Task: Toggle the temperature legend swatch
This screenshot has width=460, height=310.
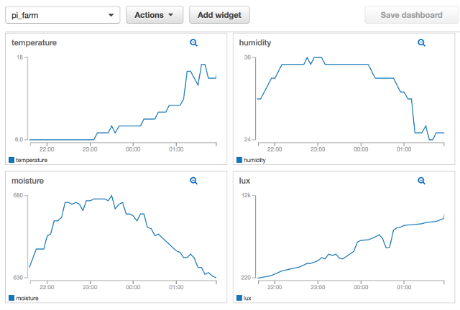Action: pos(11,160)
